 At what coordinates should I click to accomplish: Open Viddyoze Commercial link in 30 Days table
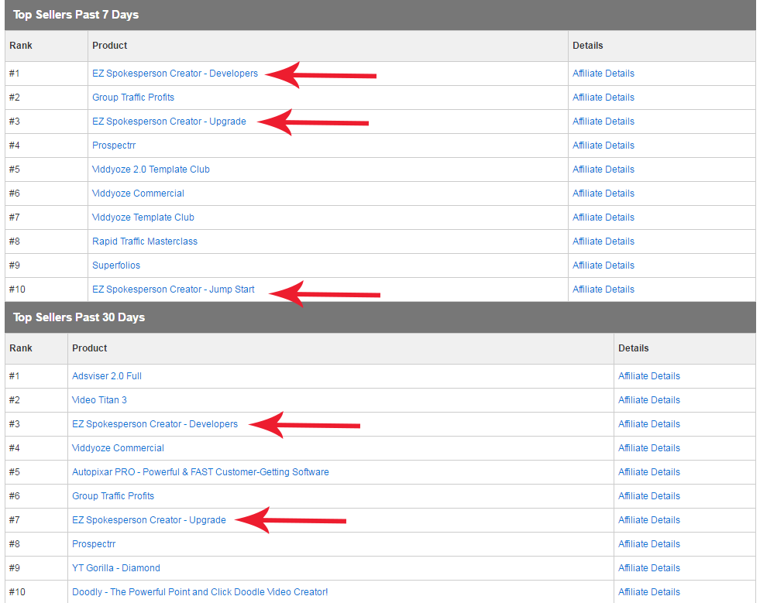[118, 448]
